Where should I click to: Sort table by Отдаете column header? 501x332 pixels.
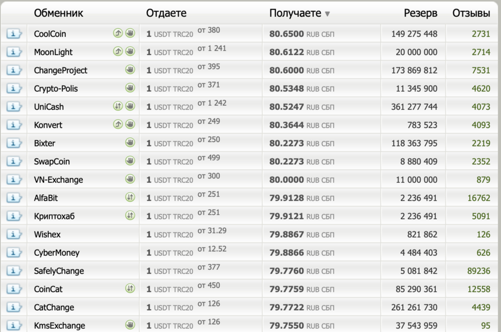pos(166,13)
